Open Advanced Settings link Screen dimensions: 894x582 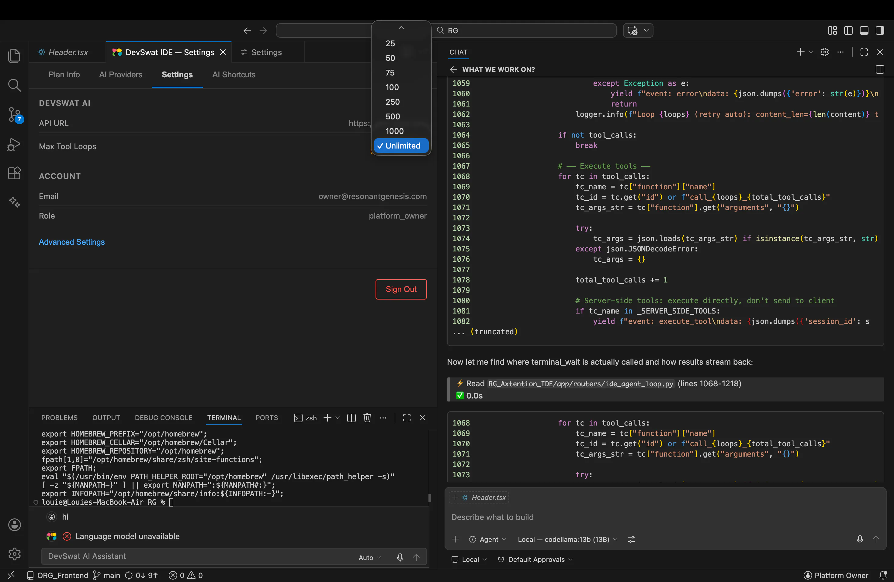72,242
